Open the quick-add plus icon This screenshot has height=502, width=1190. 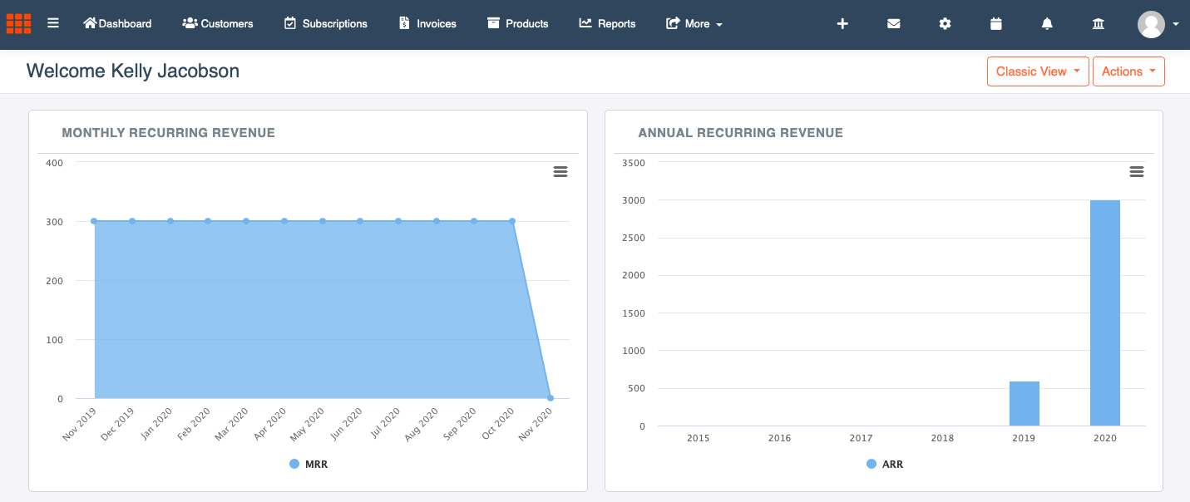pyautogui.click(x=842, y=23)
